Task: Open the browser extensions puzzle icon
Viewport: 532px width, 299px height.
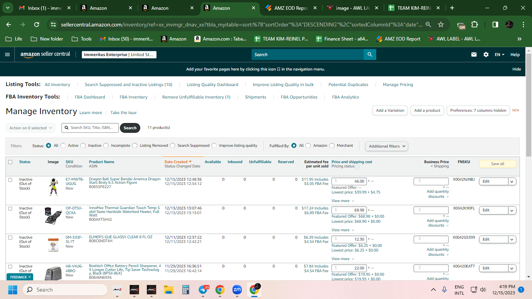Action: 474,25
